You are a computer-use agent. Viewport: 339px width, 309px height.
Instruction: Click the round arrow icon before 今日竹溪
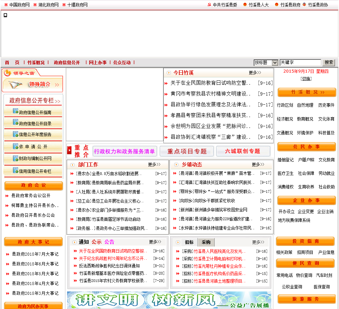pos(169,73)
